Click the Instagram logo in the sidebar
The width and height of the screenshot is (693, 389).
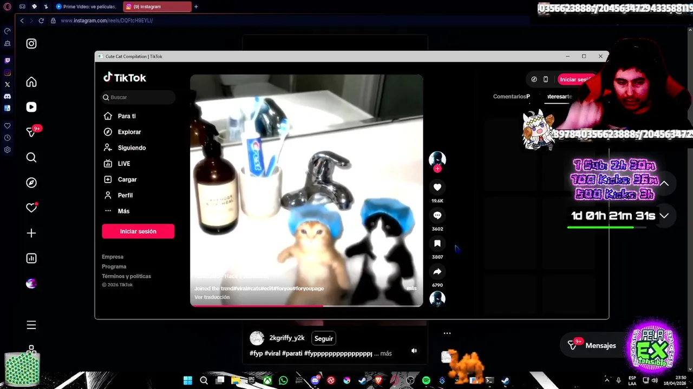(31, 44)
